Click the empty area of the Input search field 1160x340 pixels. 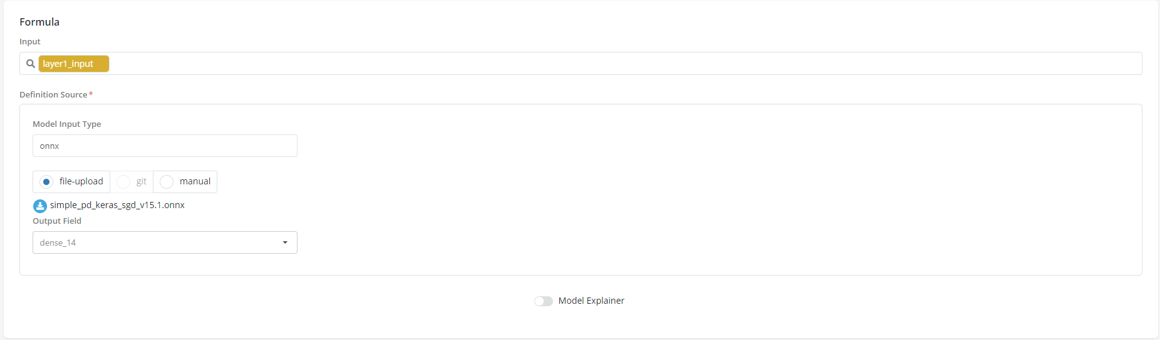pos(564,64)
